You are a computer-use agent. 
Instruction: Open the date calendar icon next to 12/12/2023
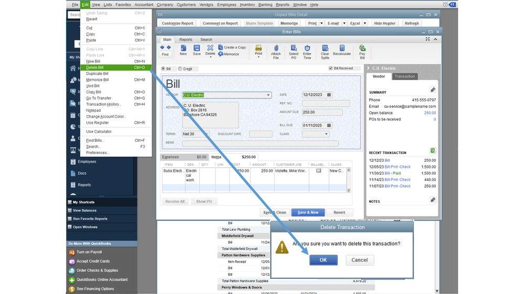coord(329,95)
